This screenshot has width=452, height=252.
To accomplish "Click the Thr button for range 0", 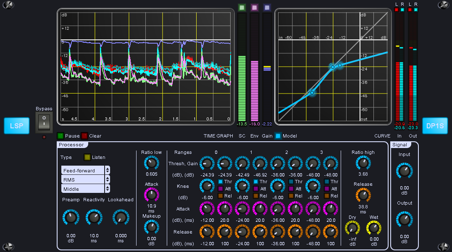I will coord(221,182).
